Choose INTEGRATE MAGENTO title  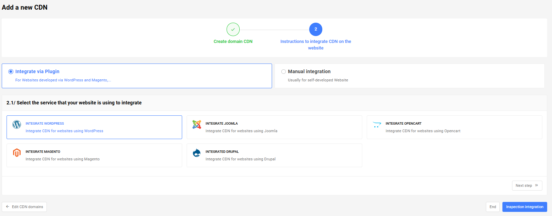(43, 152)
